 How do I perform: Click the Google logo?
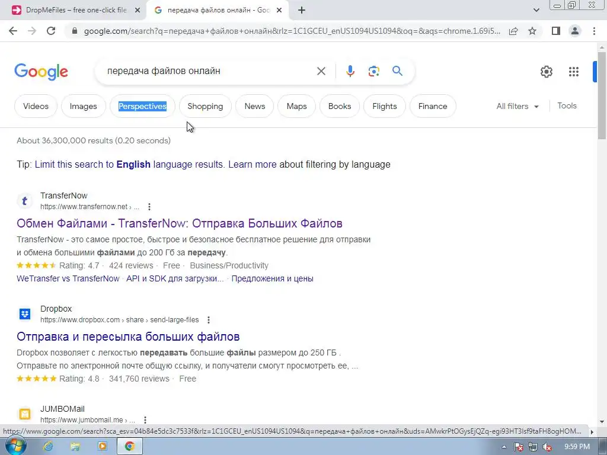tap(41, 72)
